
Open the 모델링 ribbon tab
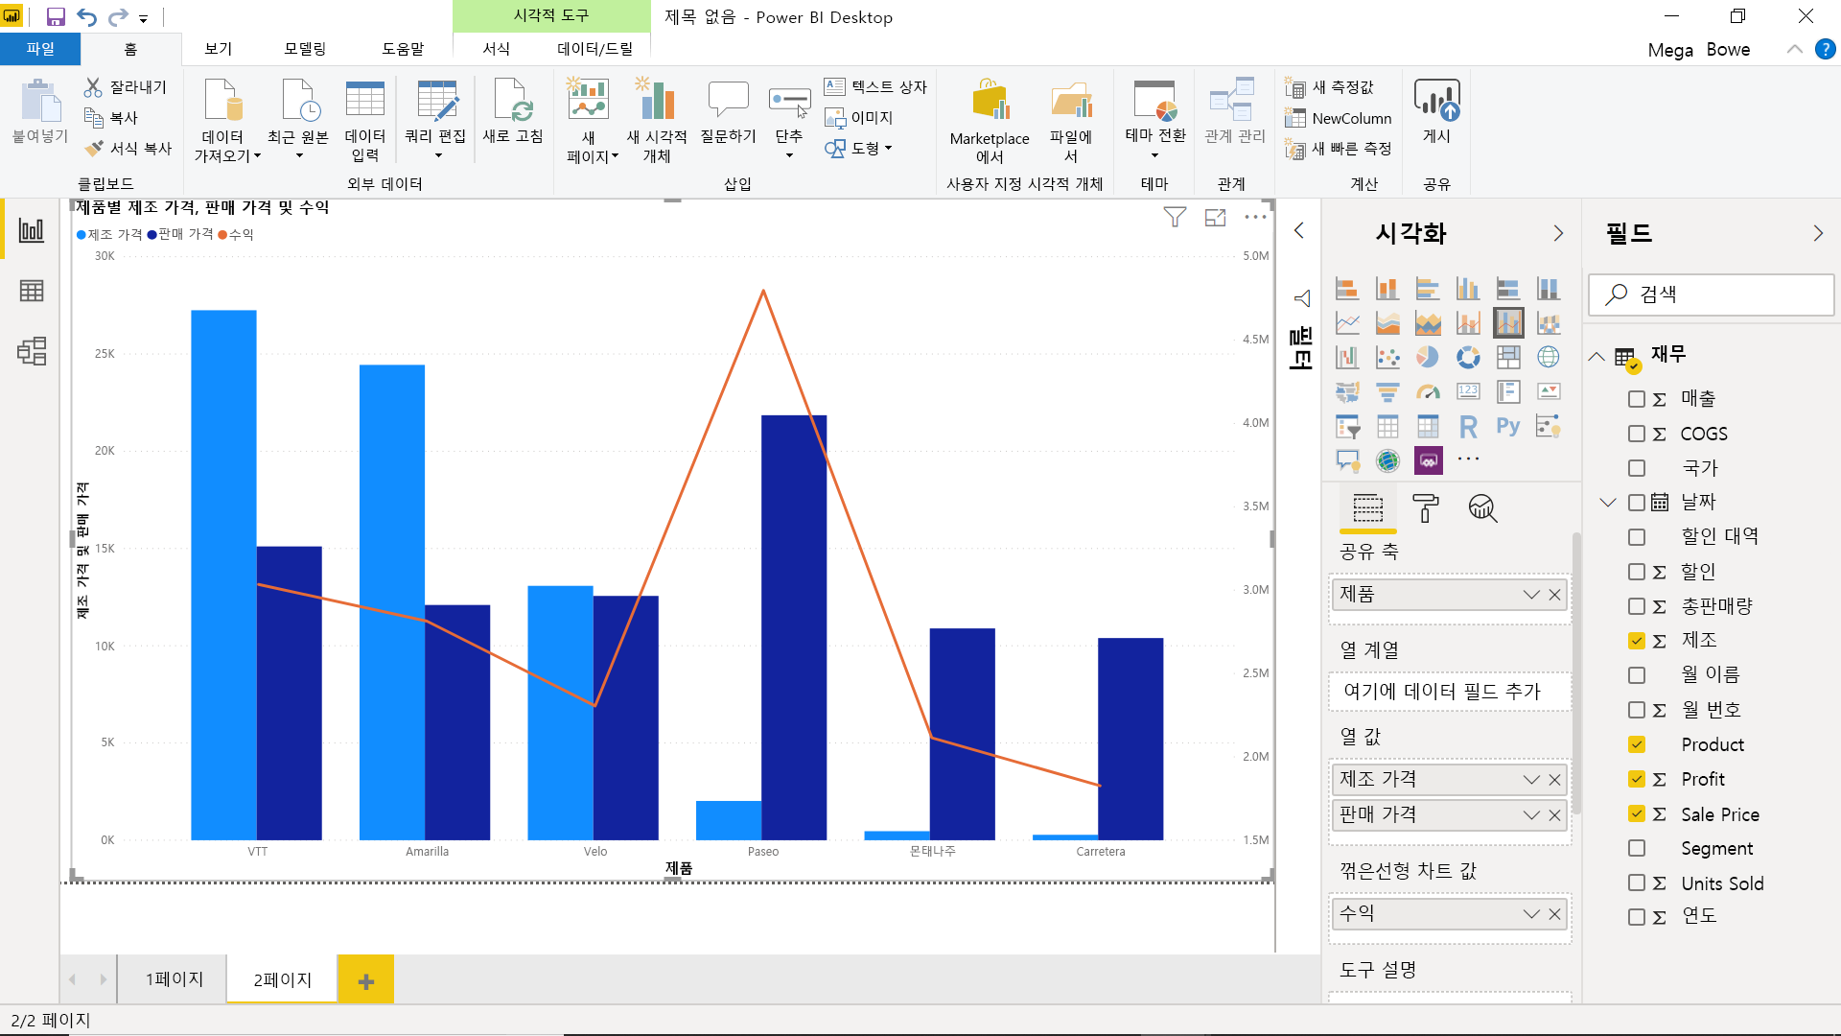coord(305,49)
